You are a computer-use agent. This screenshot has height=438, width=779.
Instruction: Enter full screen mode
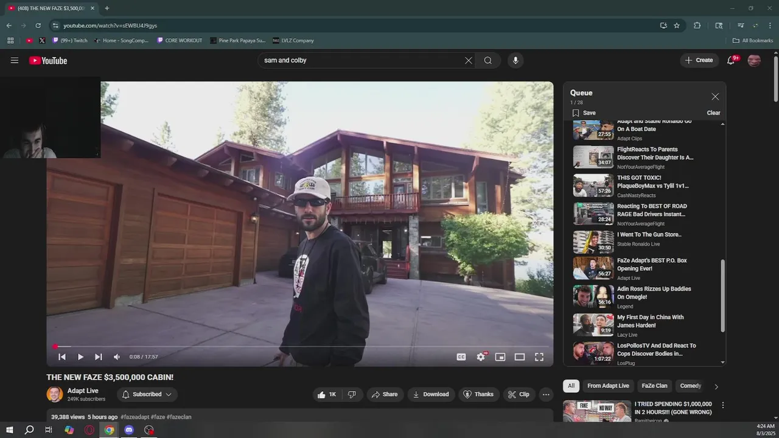click(539, 357)
